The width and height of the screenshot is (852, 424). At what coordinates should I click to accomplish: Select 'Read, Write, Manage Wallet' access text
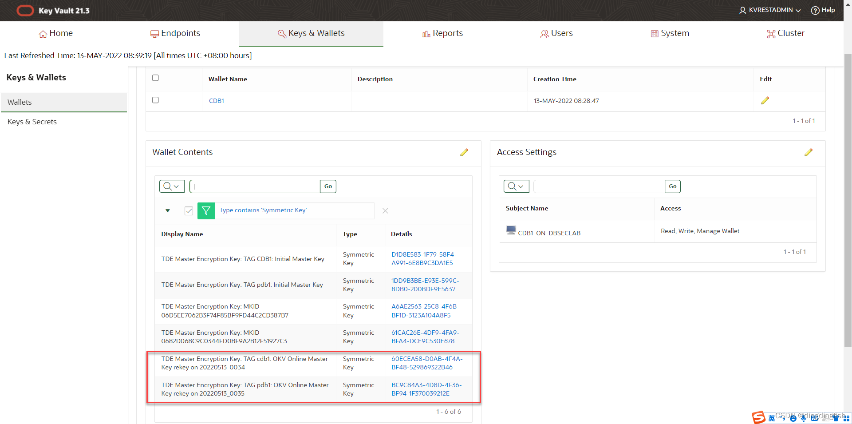[x=700, y=231]
